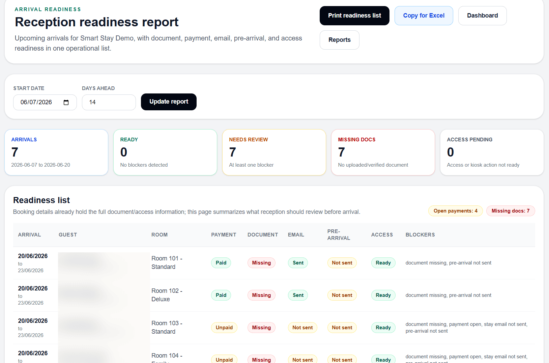Go to the Dashboard
The height and width of the screenshot is (363, 549).
[482, 16]
